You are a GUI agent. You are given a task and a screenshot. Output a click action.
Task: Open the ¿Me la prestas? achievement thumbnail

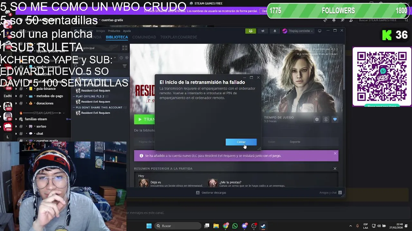(212, 183)
